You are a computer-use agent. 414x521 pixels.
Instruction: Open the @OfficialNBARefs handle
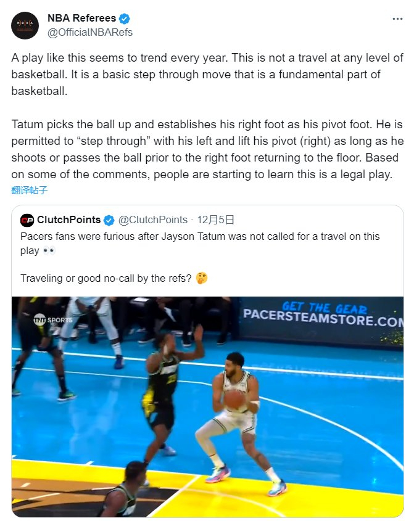[90, 32]
